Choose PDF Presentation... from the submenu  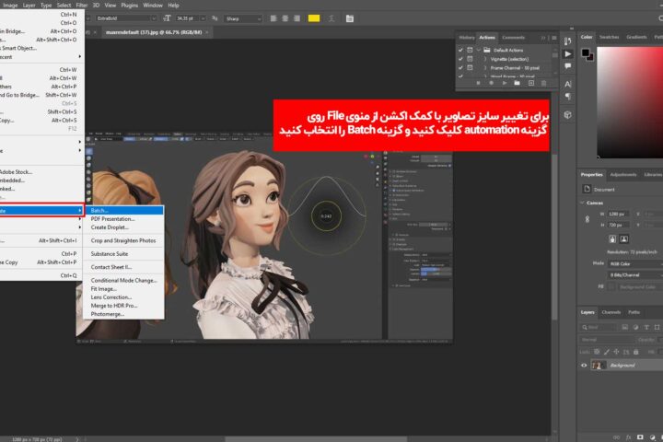pos(112,219)
